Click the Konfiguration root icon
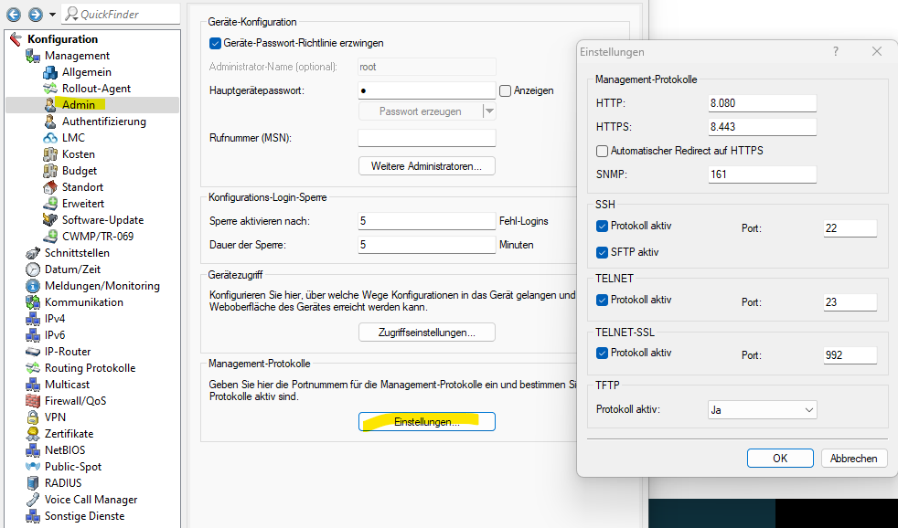This screenshot has width=898, height=528. 16,39
